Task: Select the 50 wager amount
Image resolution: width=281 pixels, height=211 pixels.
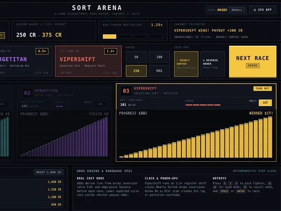Action: 136,57
